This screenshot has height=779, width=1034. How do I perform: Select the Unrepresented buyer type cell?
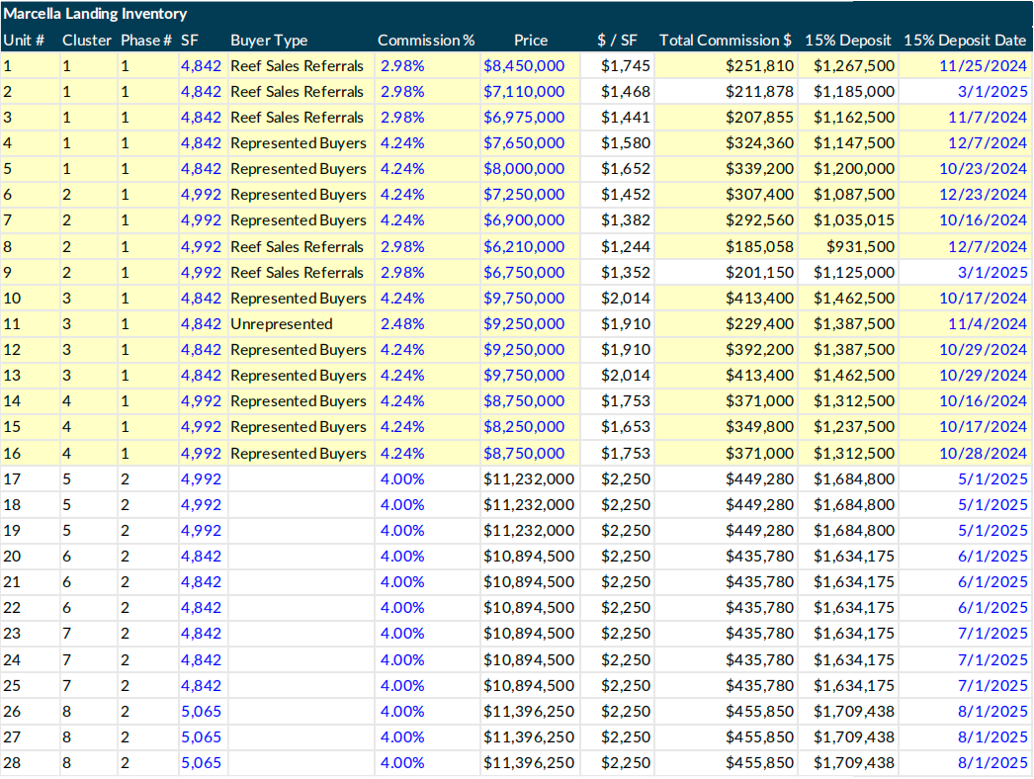282,323
